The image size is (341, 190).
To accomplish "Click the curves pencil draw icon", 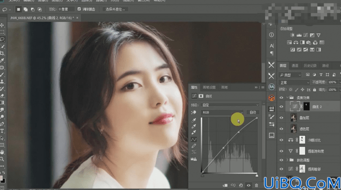I will tap(194, 145).
